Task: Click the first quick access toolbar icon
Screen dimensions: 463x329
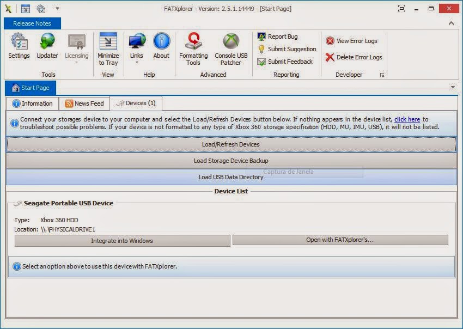Action: coord(26,9)
